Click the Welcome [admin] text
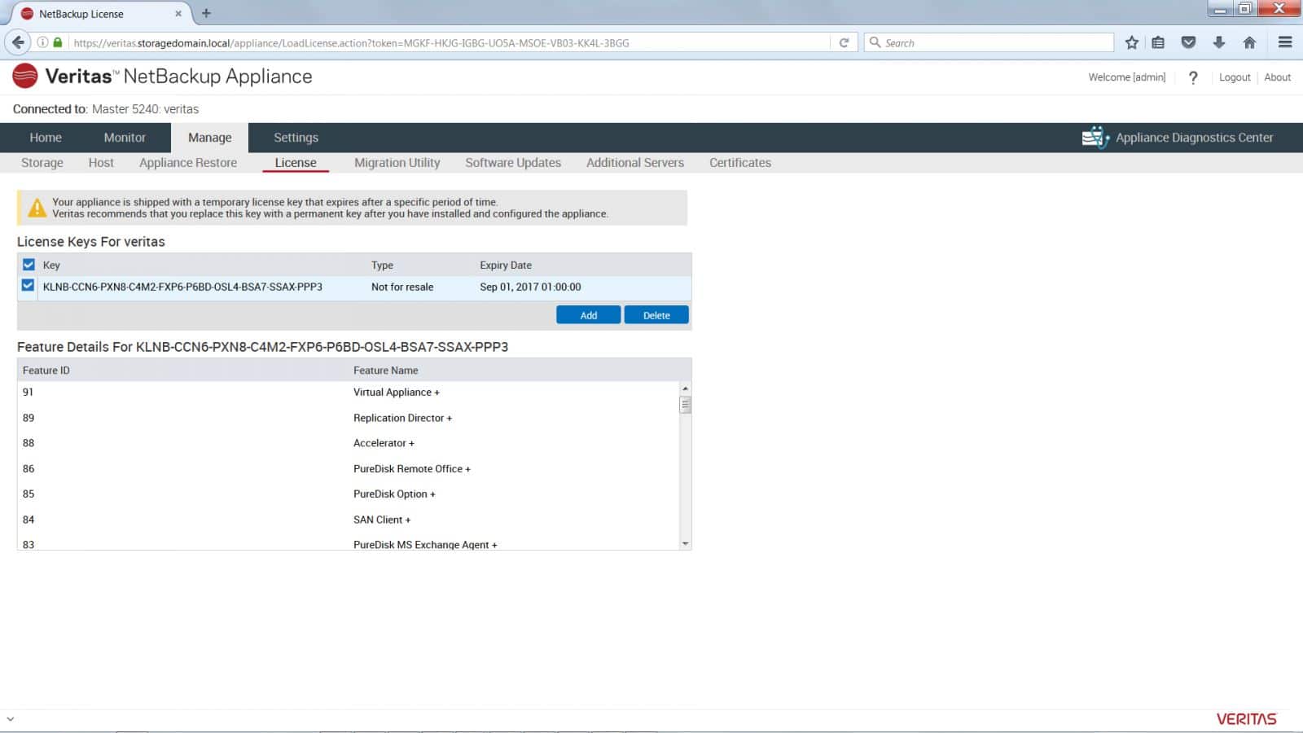The height and width of the screenshot is (733, 1303). [1126, 77]
